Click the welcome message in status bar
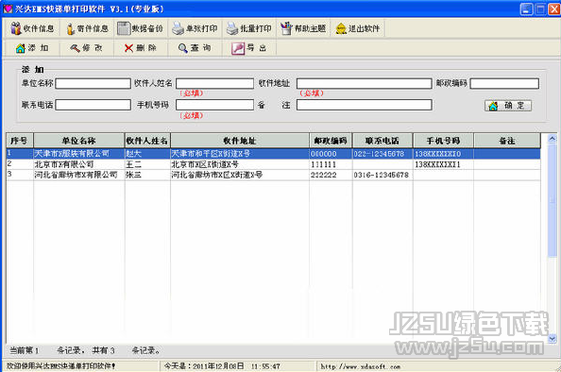Screen dimensions: 561x372 click(60, 366)
